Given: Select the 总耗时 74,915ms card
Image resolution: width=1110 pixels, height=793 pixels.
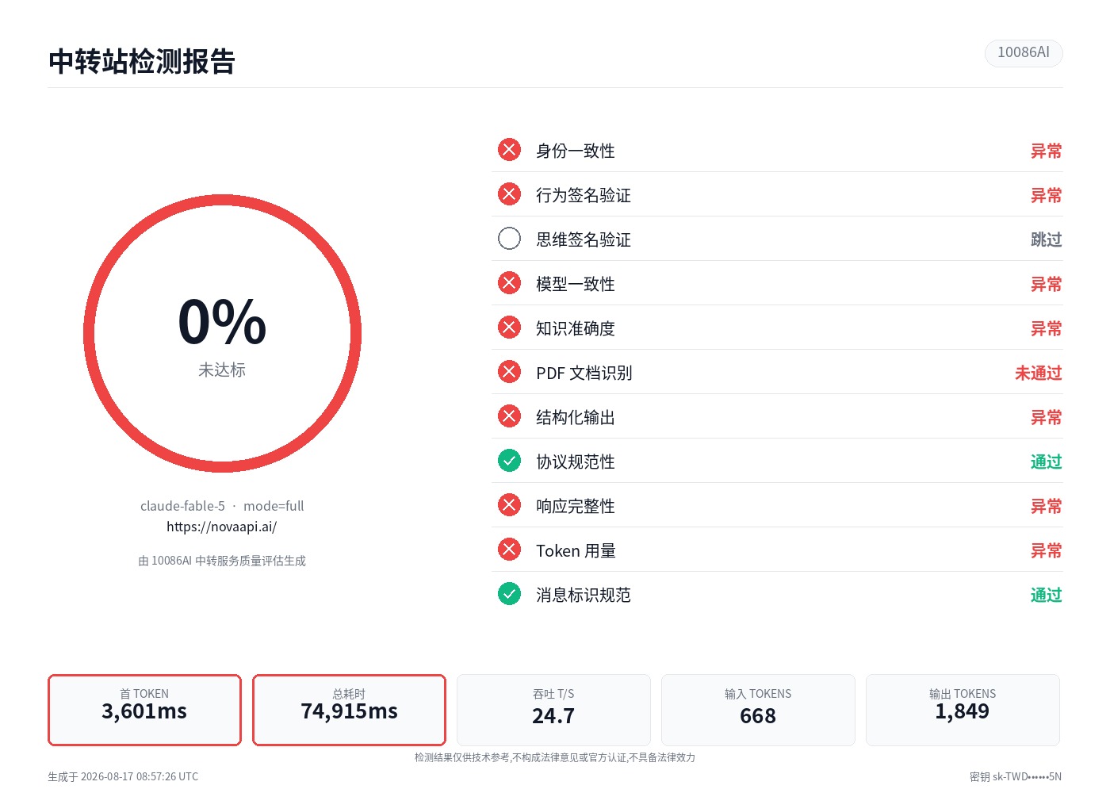Looking at the screenshot, I should point(349,710).
